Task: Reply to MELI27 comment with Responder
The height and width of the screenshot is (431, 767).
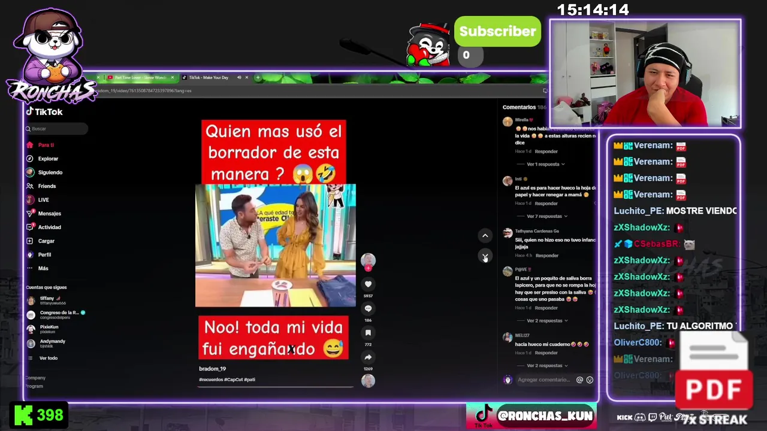Action: tap(546, 353)
